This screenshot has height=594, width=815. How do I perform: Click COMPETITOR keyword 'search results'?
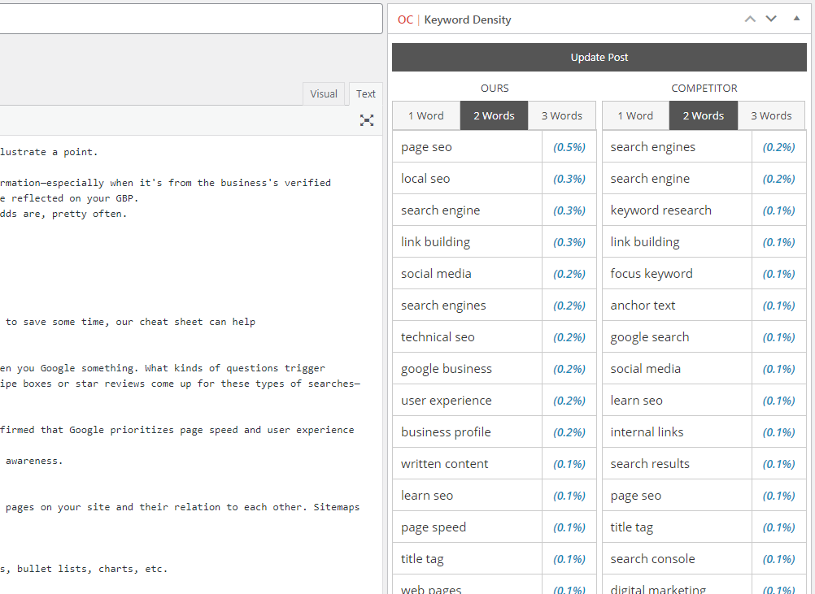[x=650, y=464]
